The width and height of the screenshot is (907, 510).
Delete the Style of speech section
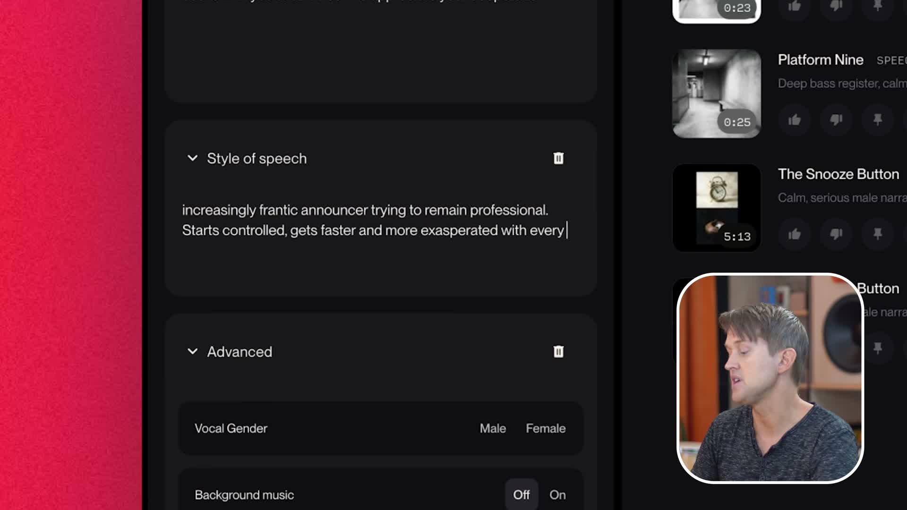click(558, 158)
